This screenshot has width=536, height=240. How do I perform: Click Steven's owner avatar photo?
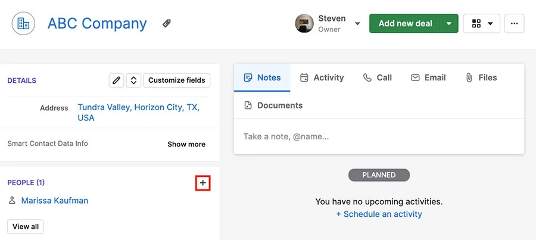tap(304, 23)
